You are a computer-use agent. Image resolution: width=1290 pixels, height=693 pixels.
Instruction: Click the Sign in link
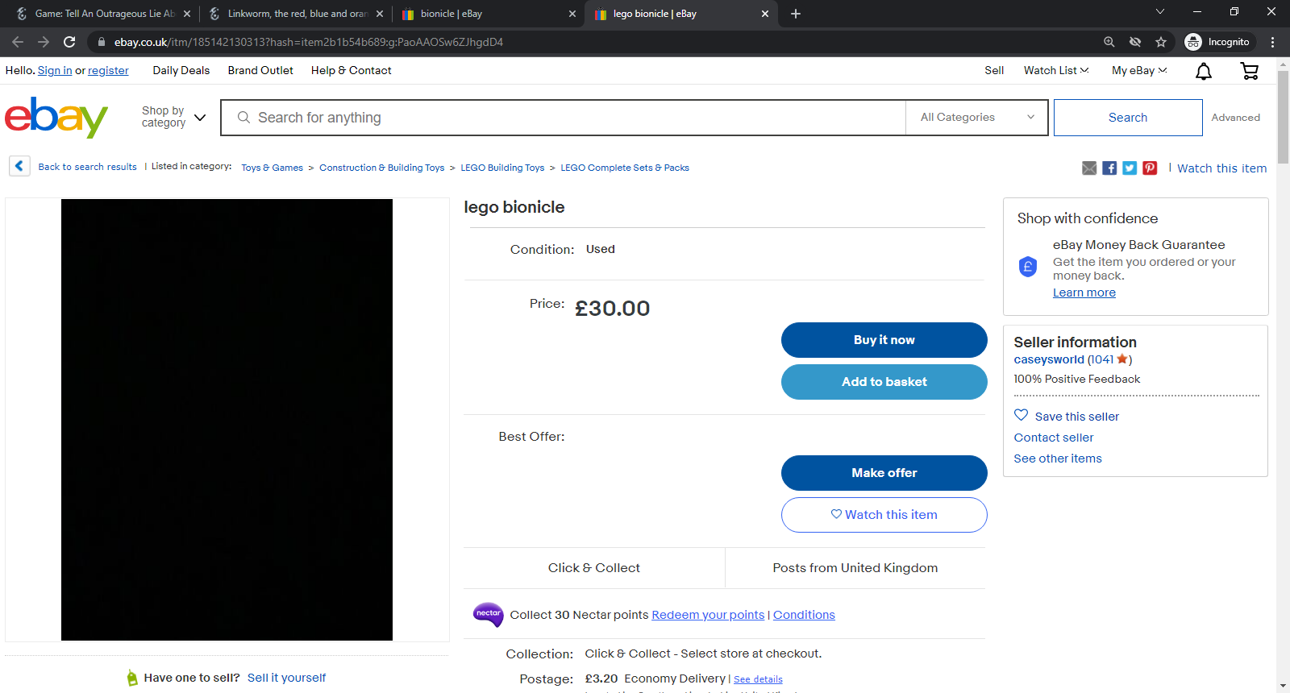click(55, 71)
